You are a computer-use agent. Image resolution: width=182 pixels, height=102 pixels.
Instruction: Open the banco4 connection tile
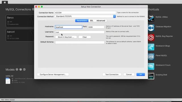(x=20, y=35)
